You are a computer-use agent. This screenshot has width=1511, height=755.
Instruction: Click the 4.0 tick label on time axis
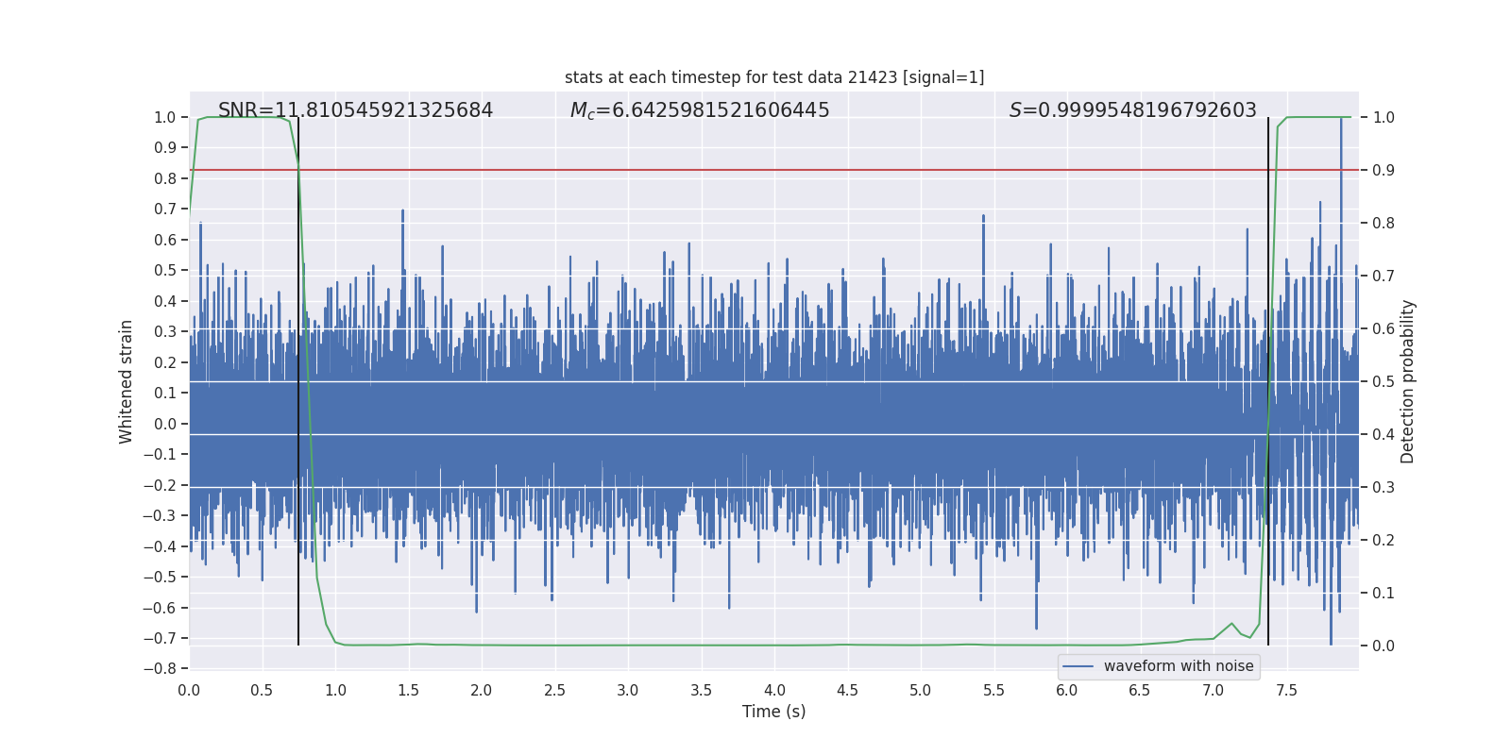click(x=774, y=691)
